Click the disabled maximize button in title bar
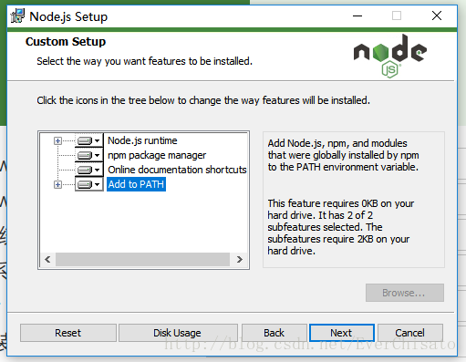 click(397, 16)
